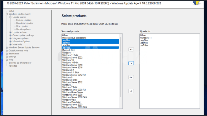Select Windows Server 2003 64bit entry
This screenshot has height=116, width=207.
(x=90, y=107)
